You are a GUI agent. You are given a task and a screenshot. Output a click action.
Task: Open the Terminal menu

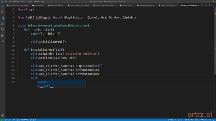point(36,2)
